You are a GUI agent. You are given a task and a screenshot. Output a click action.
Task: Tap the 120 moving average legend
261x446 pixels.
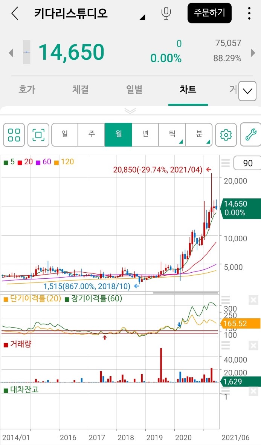point(64,162)
